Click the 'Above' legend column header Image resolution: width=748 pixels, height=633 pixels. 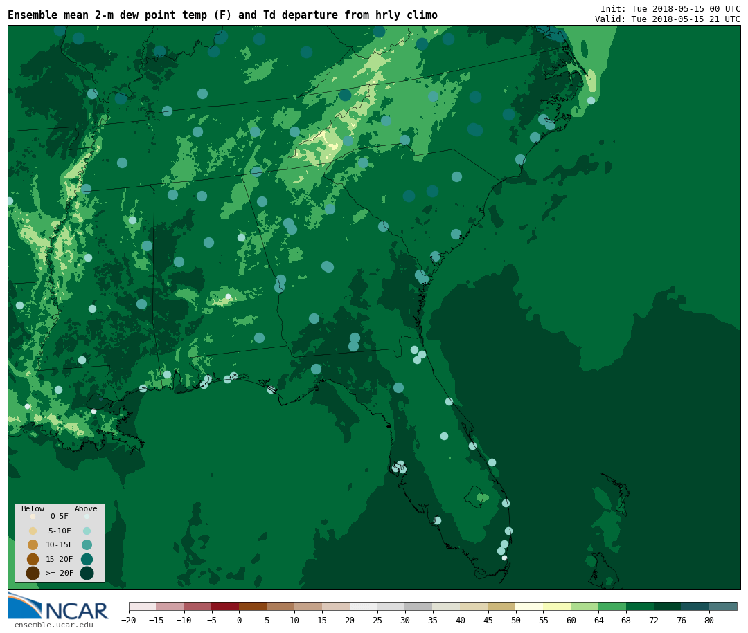pyautogui.click(x=87, y=508)
